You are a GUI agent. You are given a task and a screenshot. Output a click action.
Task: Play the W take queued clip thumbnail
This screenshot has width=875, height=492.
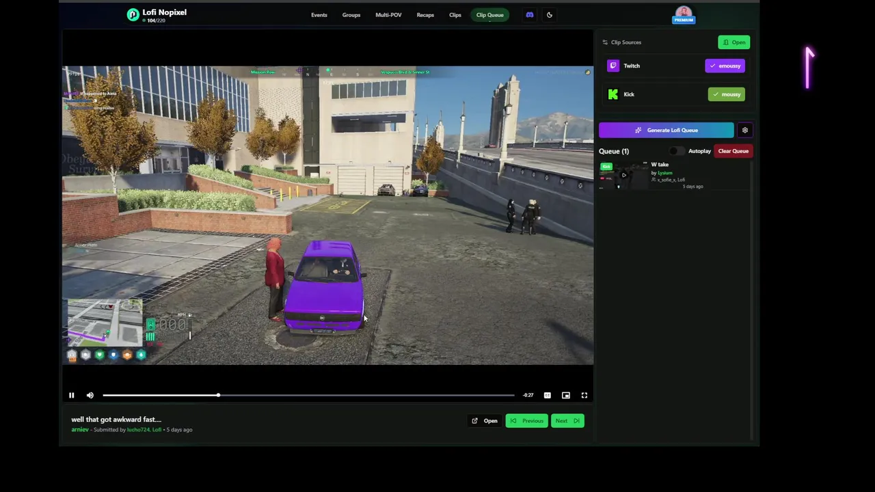pyautogui.click(x=623, y=175)
